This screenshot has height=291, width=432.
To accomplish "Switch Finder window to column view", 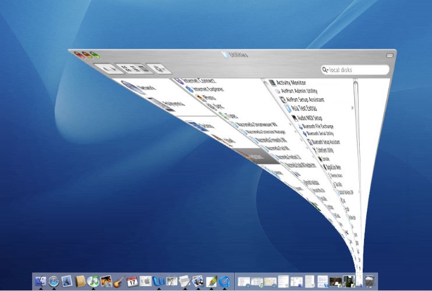I will tap(140, 69).
